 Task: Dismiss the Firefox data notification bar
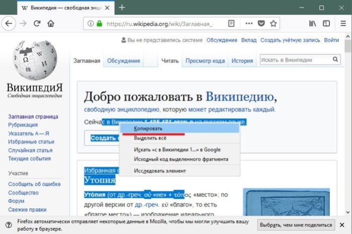click(x=342, y=225)
